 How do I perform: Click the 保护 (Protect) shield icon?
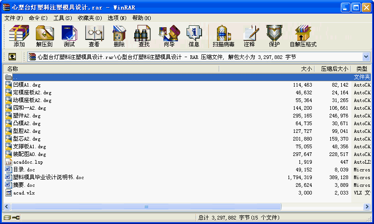(274, 36)
